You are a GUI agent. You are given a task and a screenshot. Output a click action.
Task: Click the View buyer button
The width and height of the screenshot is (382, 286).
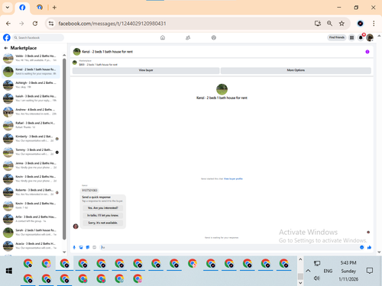click(146, 70)
